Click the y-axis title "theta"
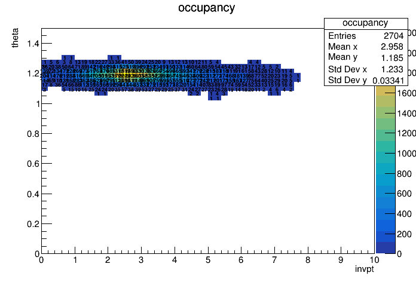Image resolution: width=416 pixels, height=282 pixels. pos(15,38)
